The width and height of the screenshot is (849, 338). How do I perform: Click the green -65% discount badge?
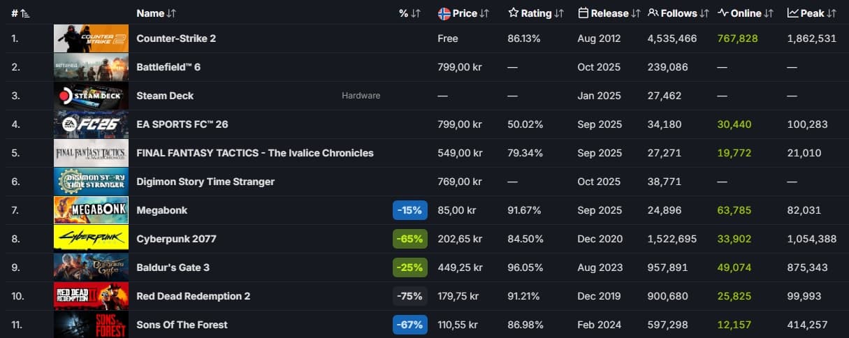(410, 239)
